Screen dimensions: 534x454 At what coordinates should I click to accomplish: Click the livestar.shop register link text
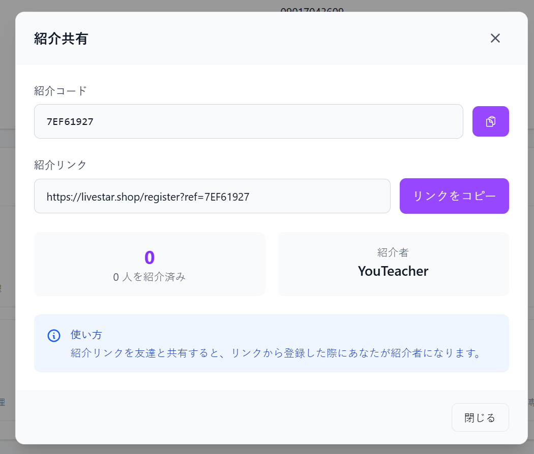[147, 197]
